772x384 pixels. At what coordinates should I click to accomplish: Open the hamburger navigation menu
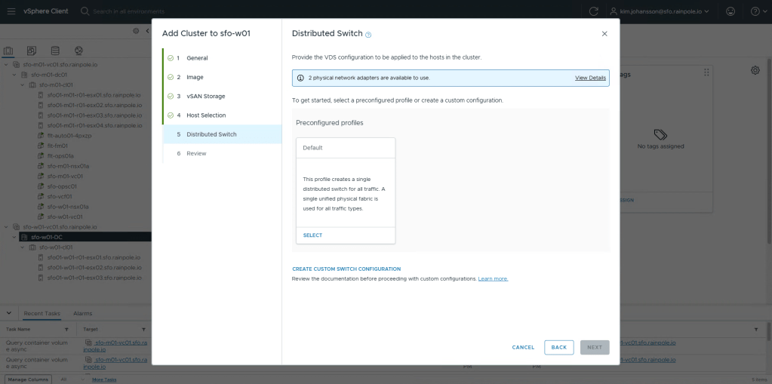click(11, 11)
